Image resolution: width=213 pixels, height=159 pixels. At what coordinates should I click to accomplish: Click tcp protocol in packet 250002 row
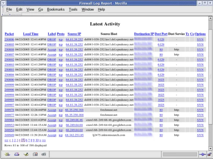(x=61, y=60)
